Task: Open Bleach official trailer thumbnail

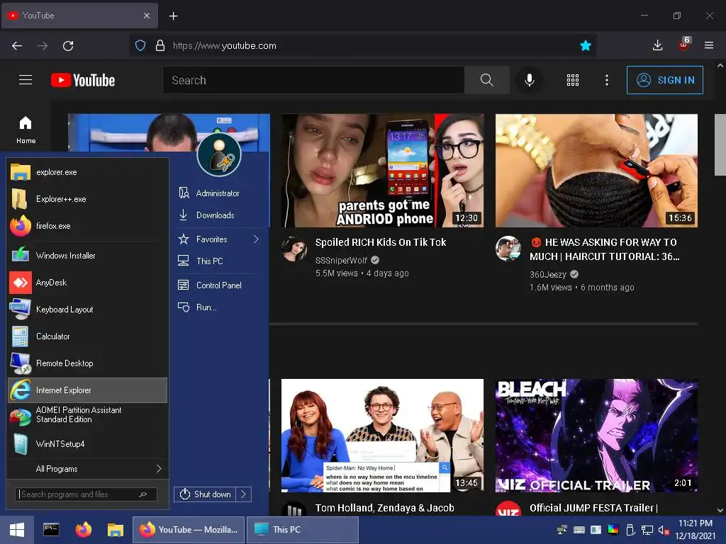Action: pyautogui.click(x=596, y=436)
